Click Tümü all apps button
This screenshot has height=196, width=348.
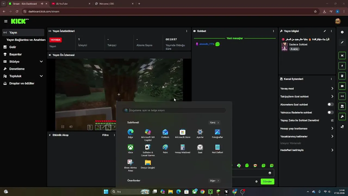click(x=214, y=122)
